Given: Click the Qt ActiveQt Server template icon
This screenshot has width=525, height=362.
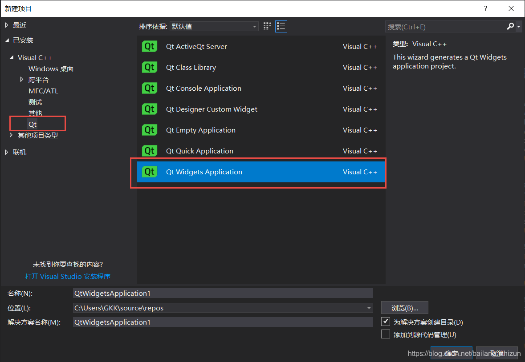Looking at the screenshot, I should pos(149,46).
